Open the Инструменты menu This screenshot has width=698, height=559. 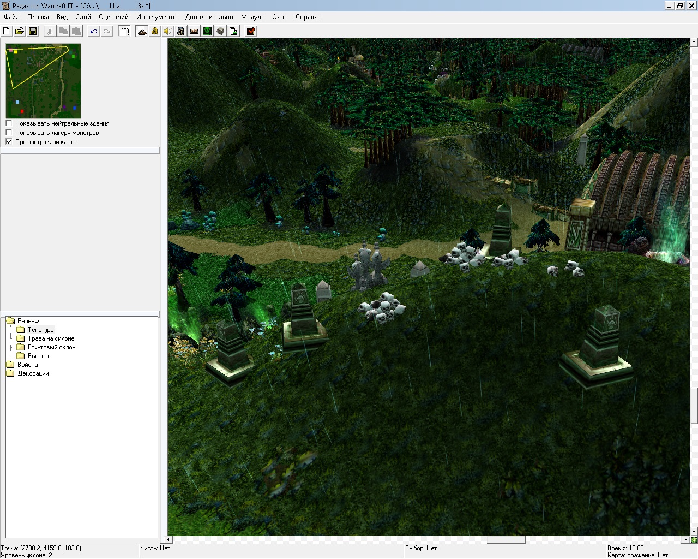(x=157, y=17)
